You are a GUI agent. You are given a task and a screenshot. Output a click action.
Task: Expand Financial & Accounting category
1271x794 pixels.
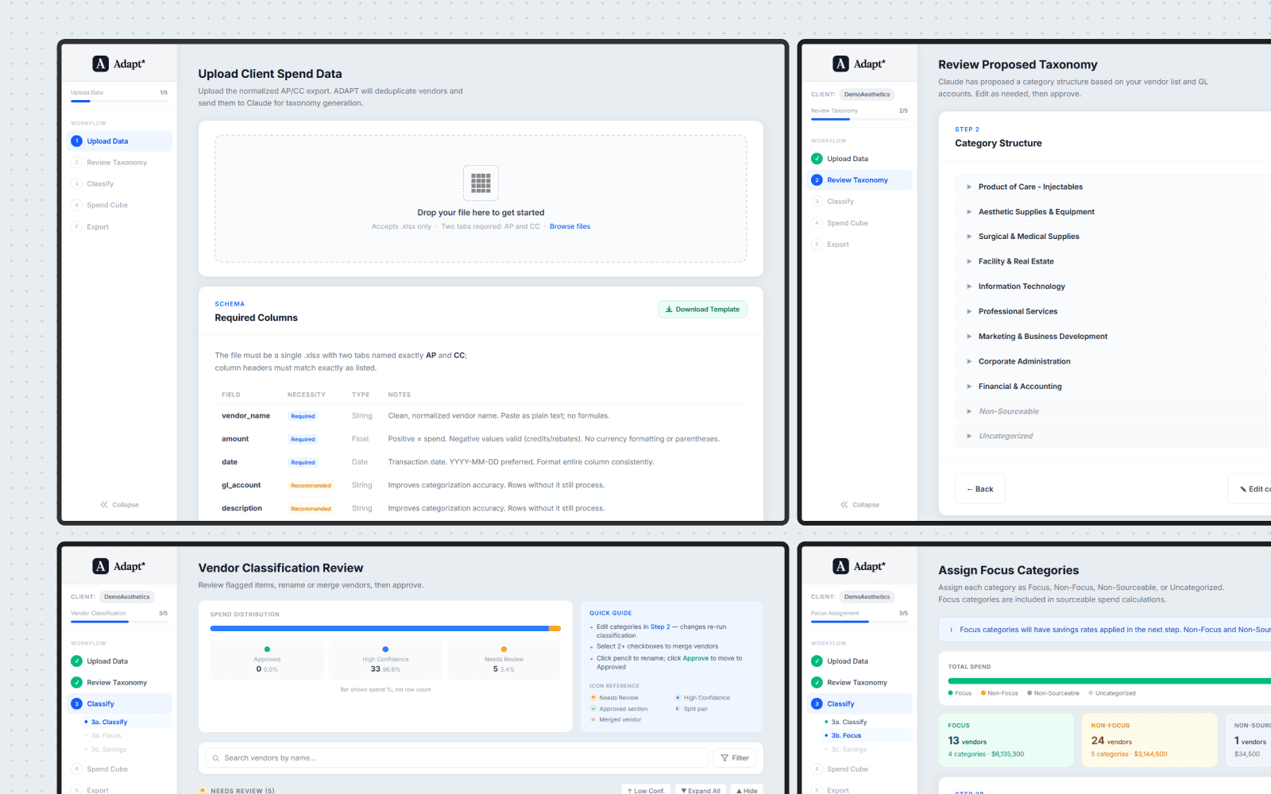tap(969, 387)
